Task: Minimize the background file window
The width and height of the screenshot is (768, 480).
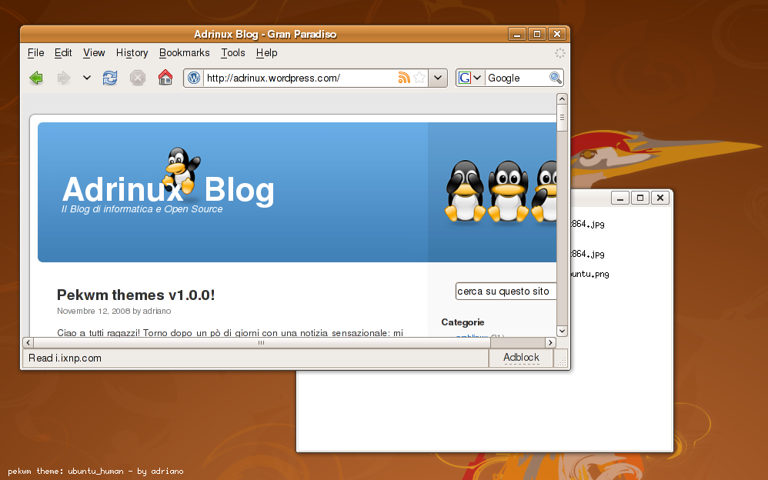Action: pyautogui.click(x=620, y=198)
